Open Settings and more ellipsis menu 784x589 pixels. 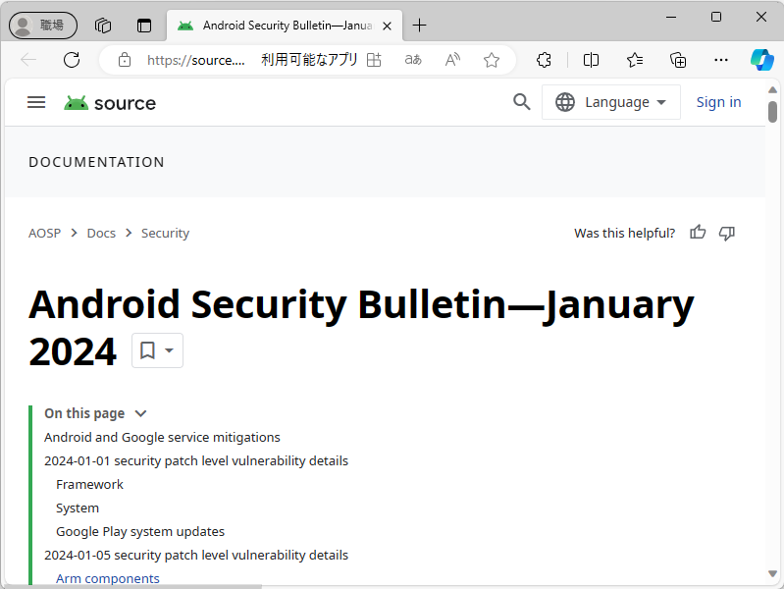pyautogui.click(x=721, y=60)
